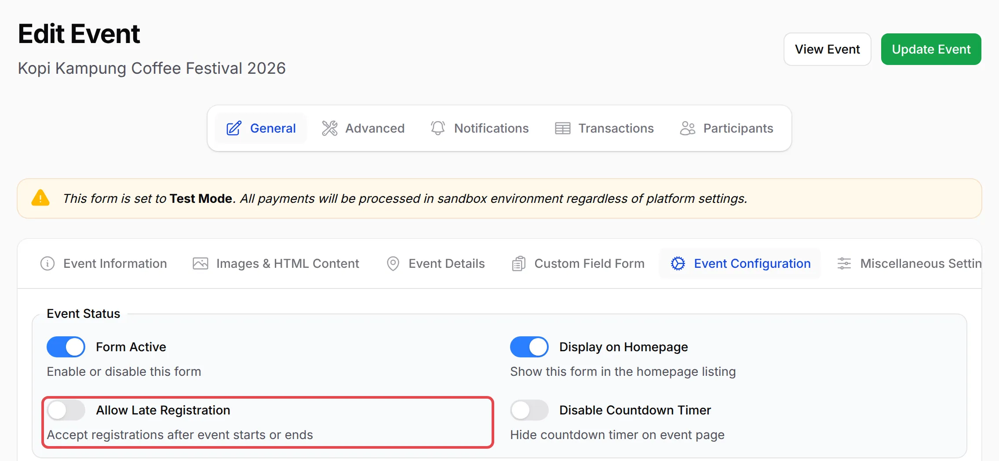Open the Event Information sub-tab
This screenshot has height=461, width=999.
(104, 263)
